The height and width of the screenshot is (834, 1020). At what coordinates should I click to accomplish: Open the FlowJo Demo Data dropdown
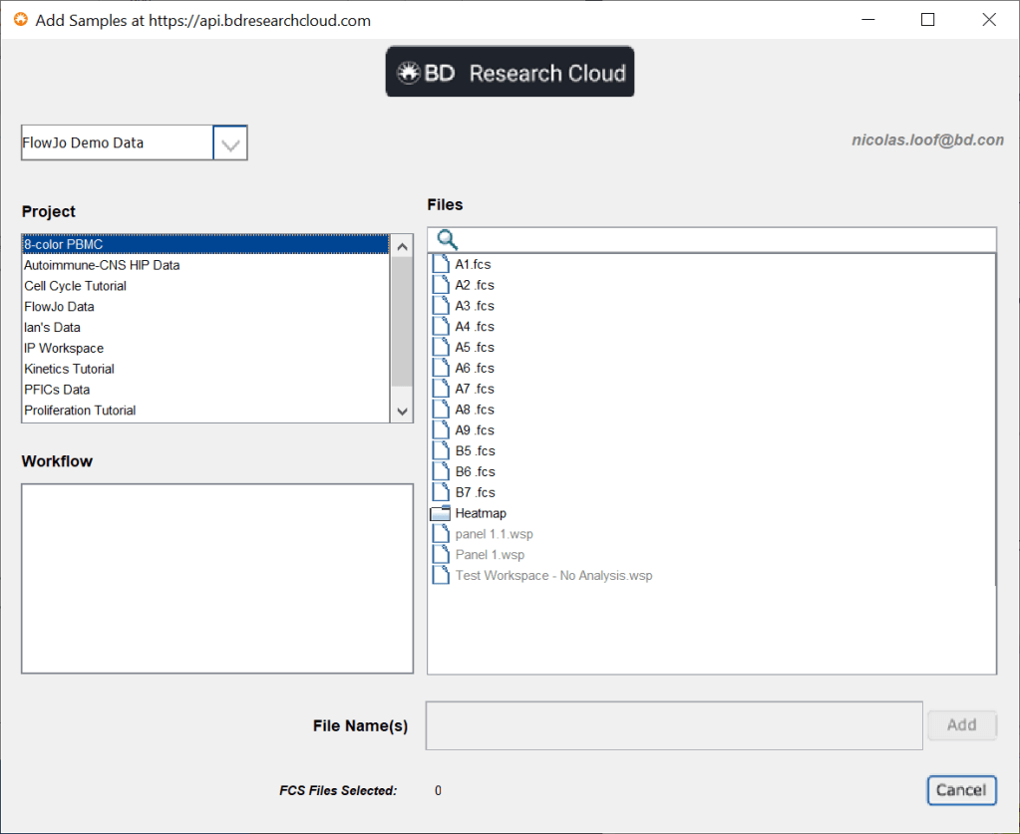pos(230,142)
